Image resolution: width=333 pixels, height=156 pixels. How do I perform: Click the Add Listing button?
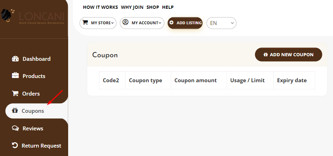[x=185, y=23]
